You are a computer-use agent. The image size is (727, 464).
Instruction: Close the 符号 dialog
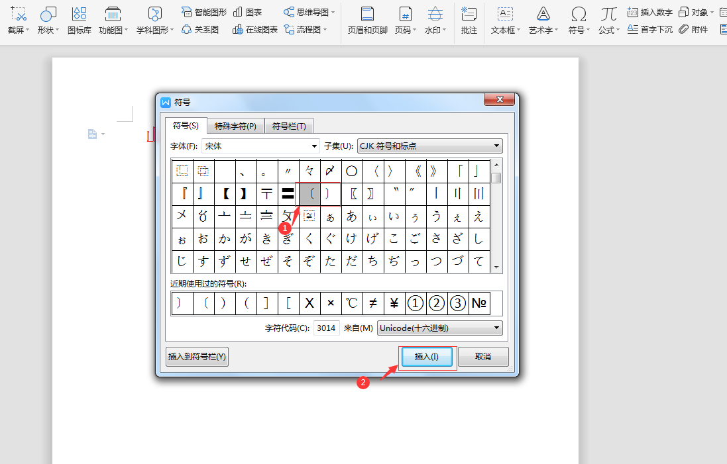[x=499, y=99]
